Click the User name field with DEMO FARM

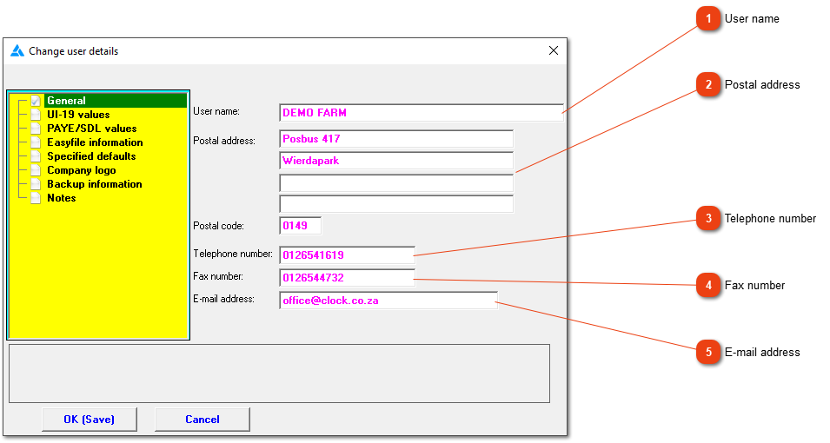point(422,113)
